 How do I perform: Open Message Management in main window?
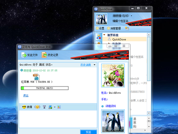point(114,28)
